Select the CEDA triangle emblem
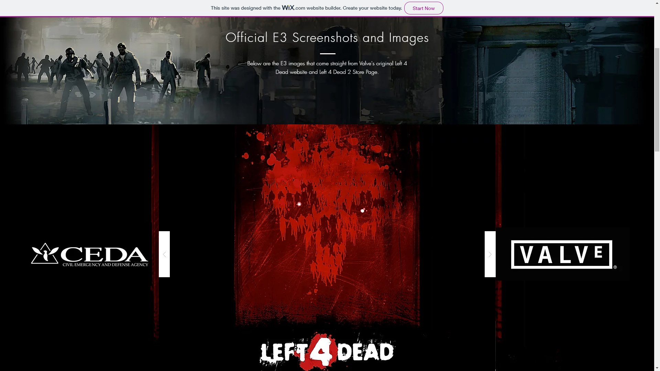Screen dimensions: 660x371 [x=45, y=254]
